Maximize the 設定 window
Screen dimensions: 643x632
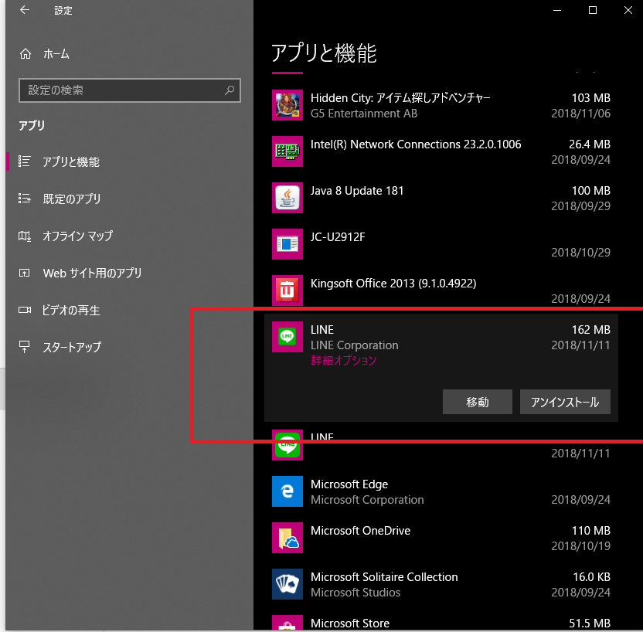(593, 10)
